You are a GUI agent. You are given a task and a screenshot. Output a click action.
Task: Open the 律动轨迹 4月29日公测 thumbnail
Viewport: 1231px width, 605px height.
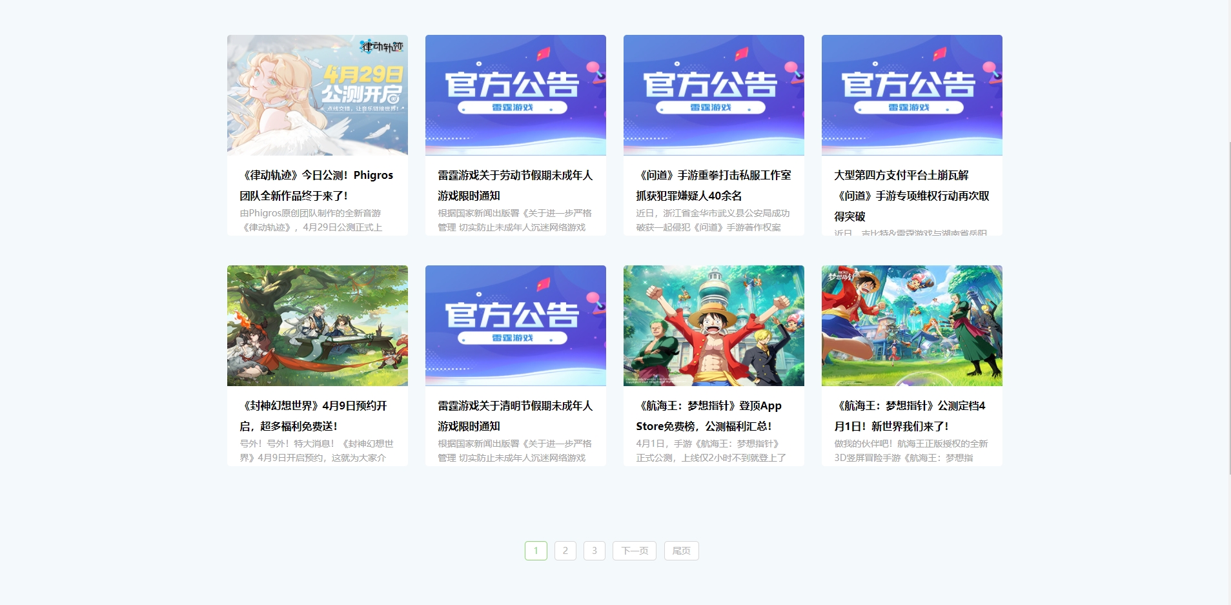[x=318, y=95]
